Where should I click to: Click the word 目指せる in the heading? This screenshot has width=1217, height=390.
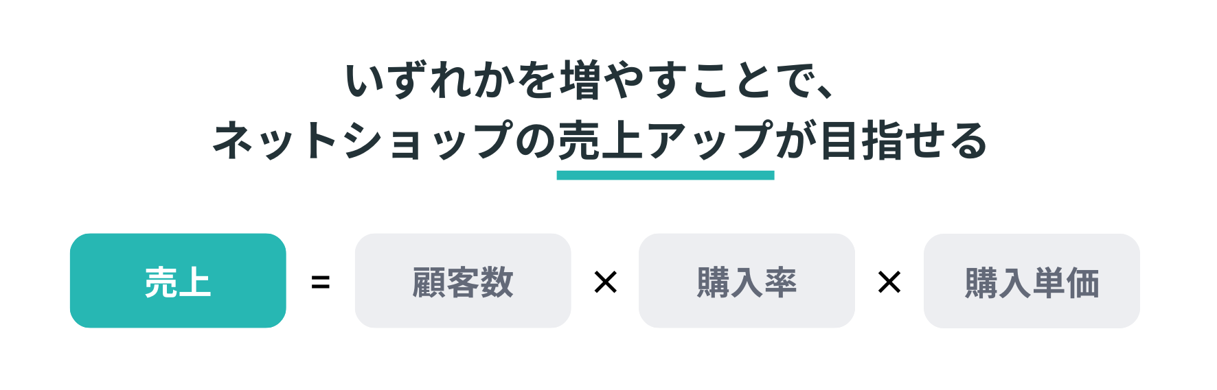pos(903,141)
